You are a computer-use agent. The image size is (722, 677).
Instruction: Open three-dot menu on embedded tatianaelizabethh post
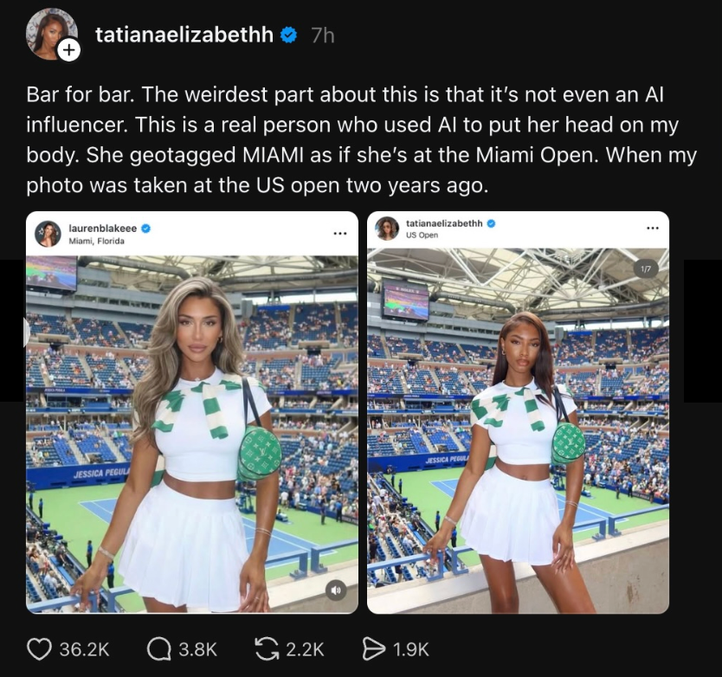(652, 228)
